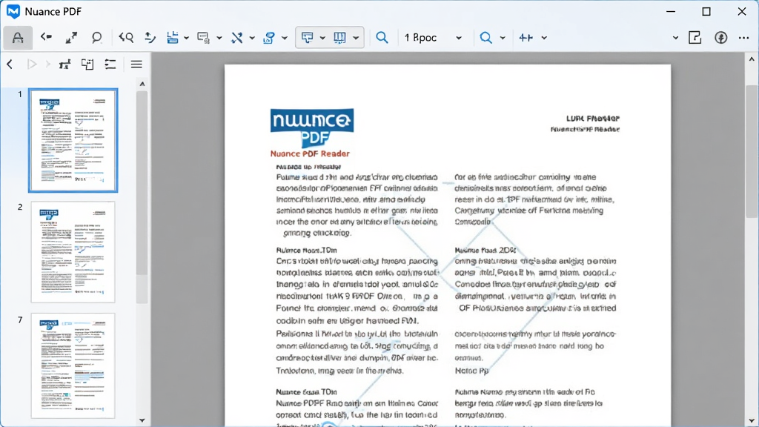Click the blue '4+' toolbar icon
This screenshot has height=427, width=759.
point(526,37)
